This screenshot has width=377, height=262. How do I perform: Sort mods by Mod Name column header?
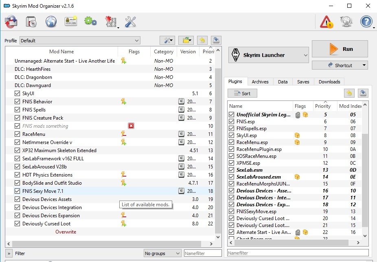[61, 51]
